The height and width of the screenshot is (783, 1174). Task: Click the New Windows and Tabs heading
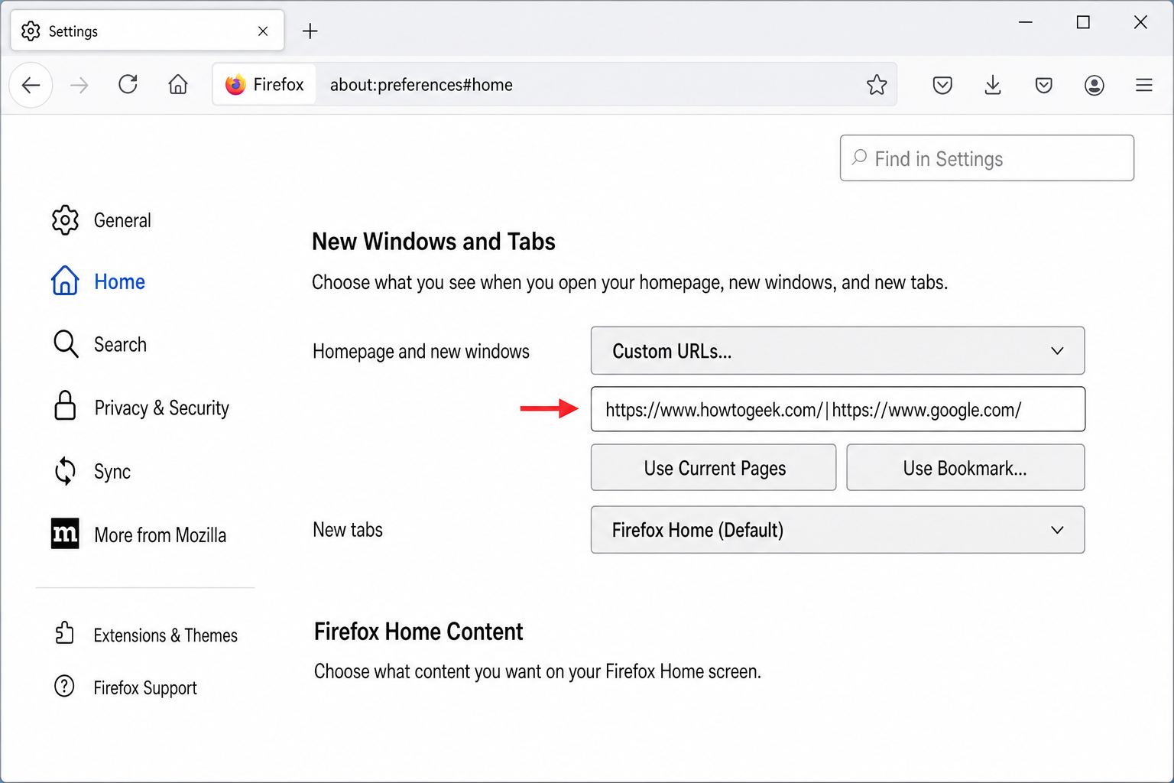(433, 242)
